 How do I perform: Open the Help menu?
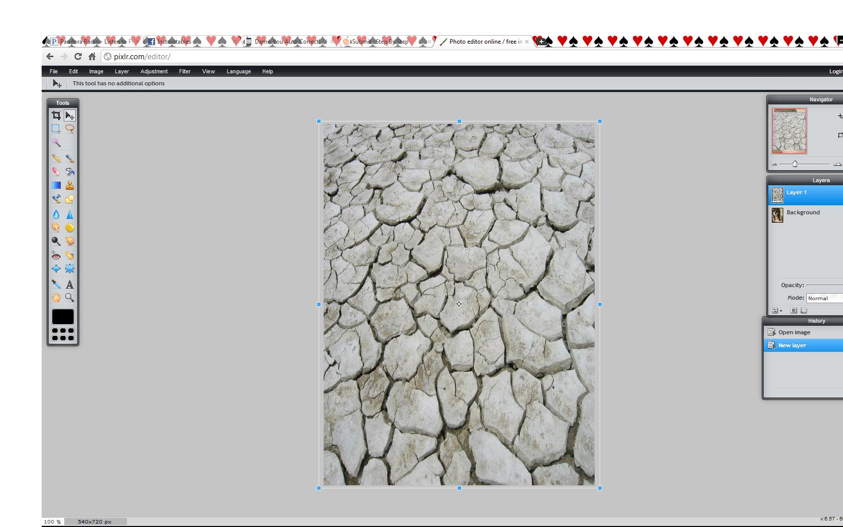click(267, 71)
